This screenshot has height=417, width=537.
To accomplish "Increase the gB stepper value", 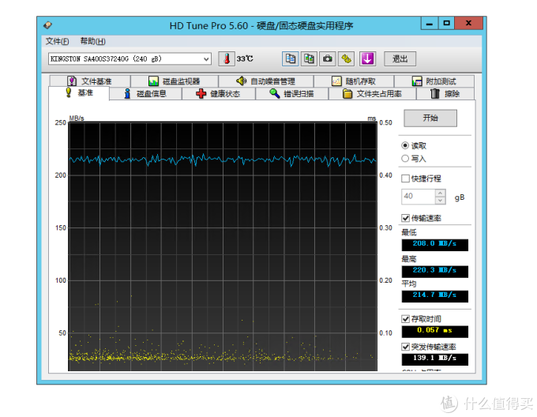I will coord(440,193).
